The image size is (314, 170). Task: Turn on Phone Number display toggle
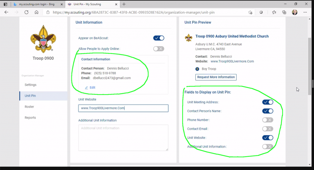click(267, 120)
